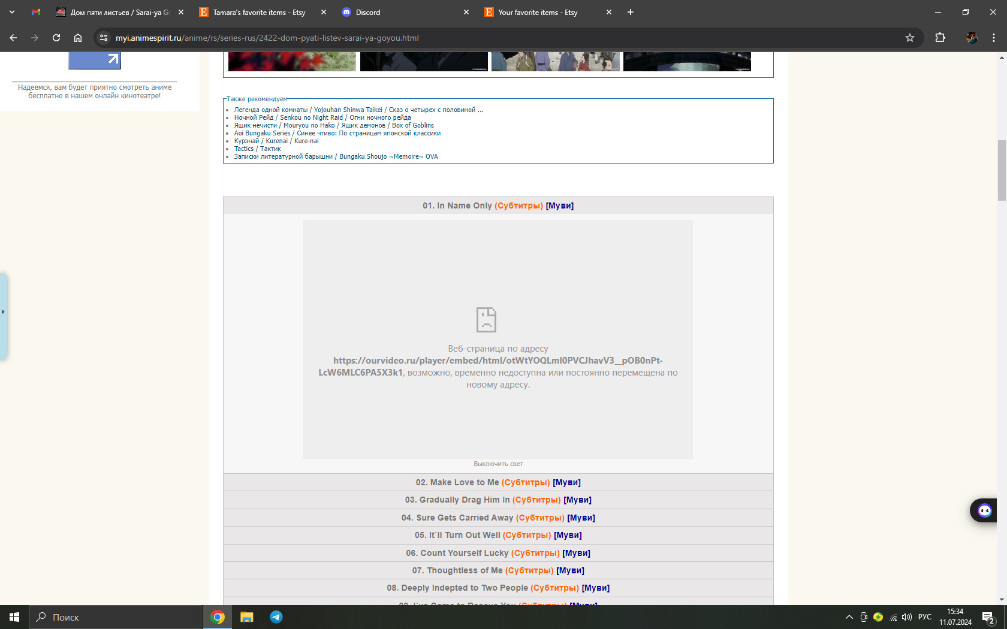Click the third anime screenshot thumbnail
Screen dimensions: 1007x629
[555, 62]
